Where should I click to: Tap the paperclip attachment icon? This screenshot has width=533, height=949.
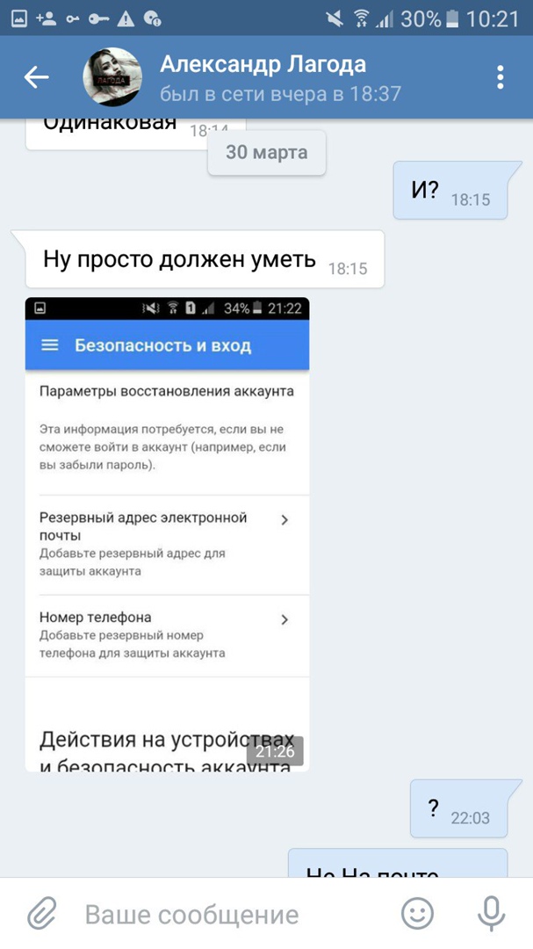(x=42, y=913)
